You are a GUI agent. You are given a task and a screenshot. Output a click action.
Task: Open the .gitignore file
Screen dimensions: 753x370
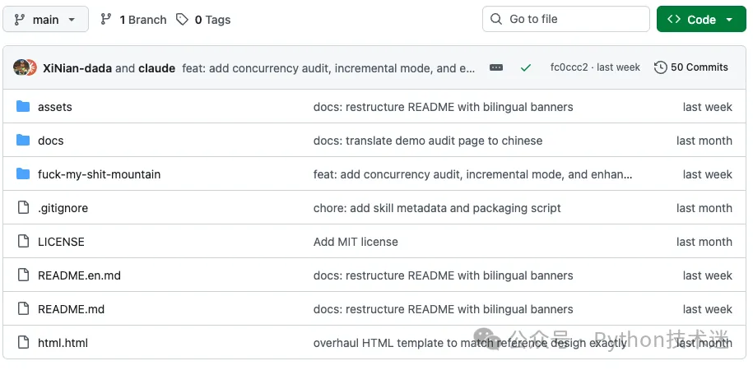[63, 208]
